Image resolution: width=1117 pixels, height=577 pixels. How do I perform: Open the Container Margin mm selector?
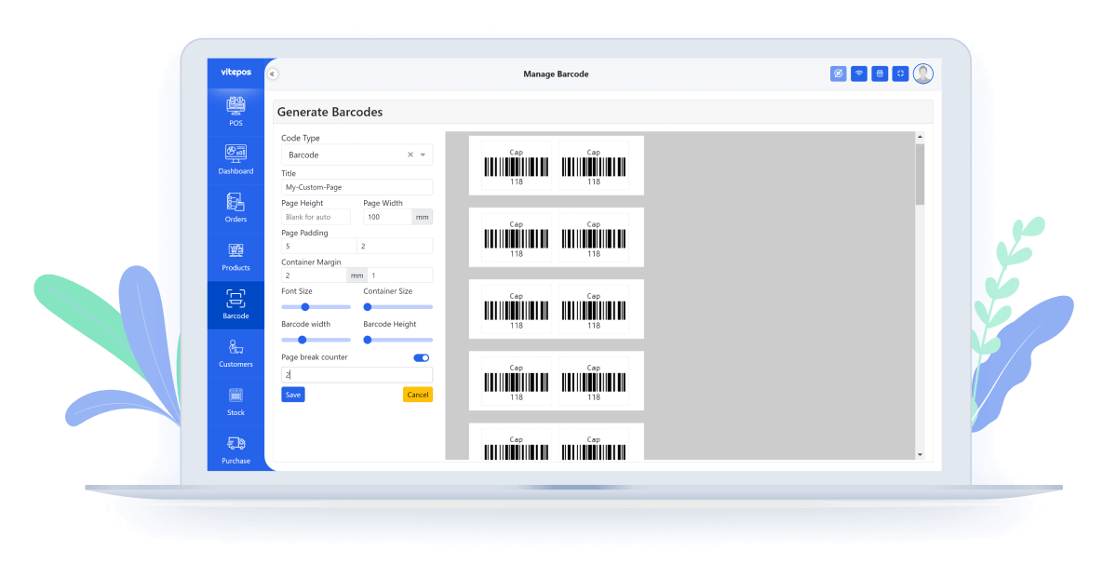coord(357,275)
